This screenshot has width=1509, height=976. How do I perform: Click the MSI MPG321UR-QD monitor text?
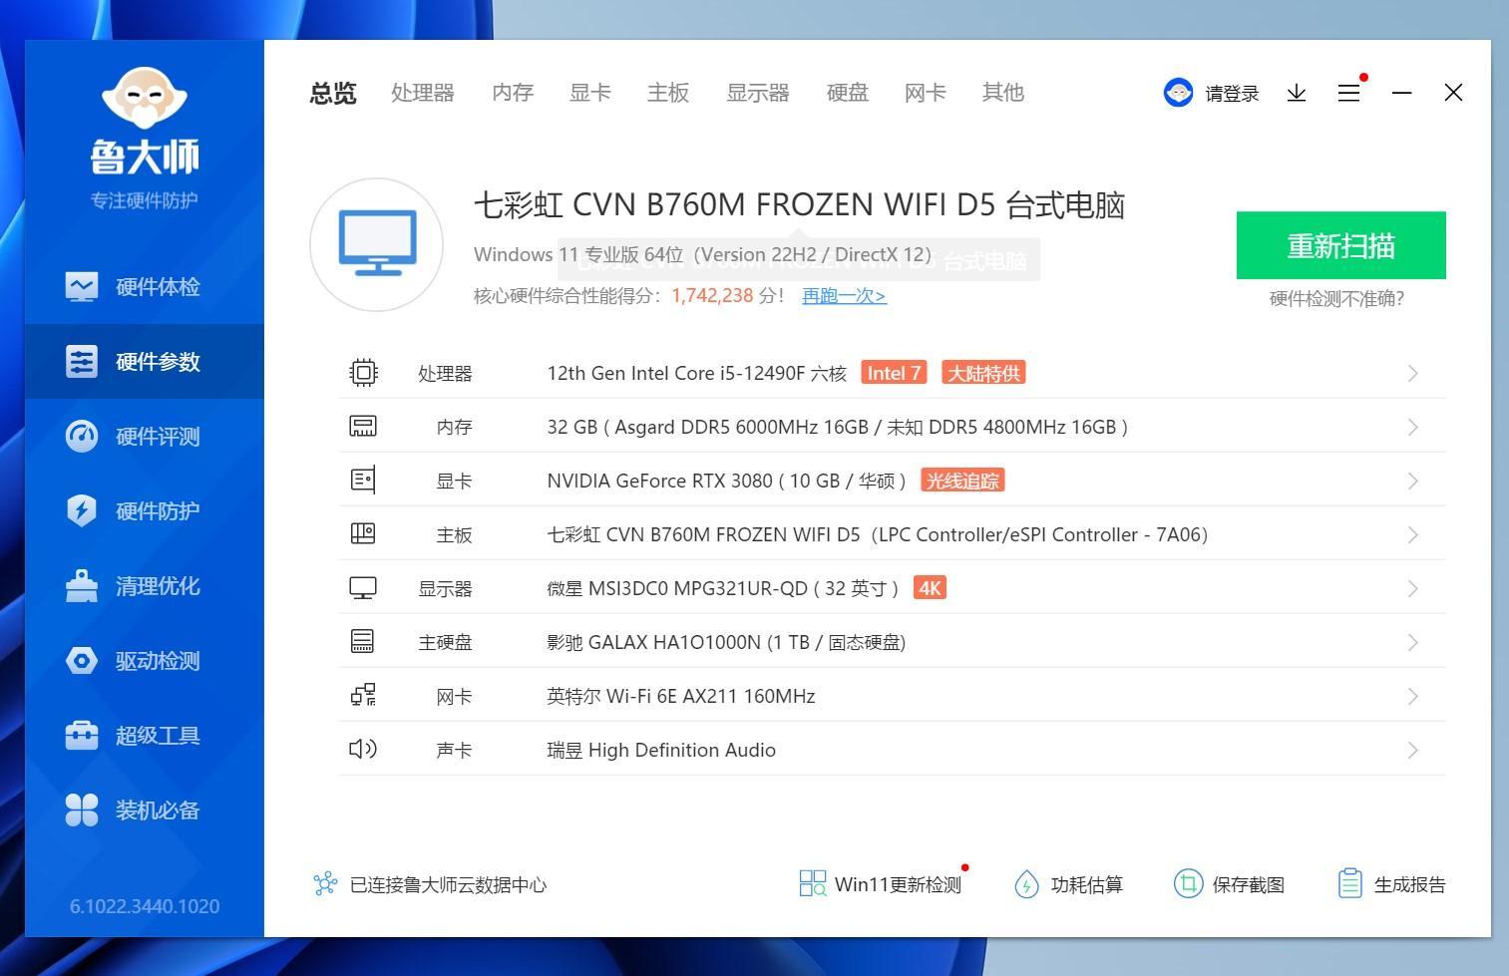coord(723,588)
